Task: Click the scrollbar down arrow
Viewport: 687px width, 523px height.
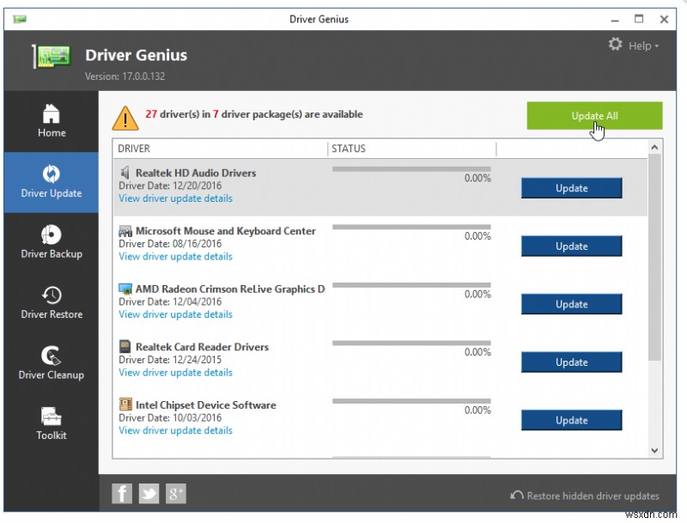Action: [654, 448]
